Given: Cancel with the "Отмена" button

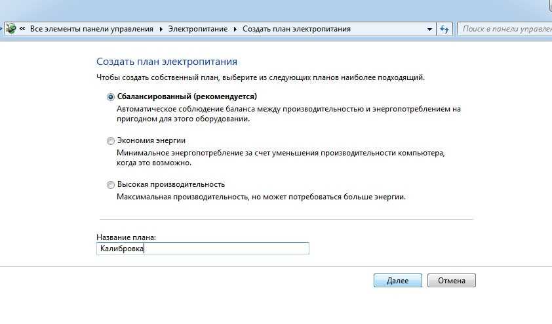Looking at the screenshot, I should (x=451, y=280).
